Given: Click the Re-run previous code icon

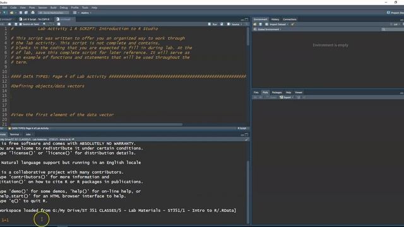Looking at the screenshot, I should click(x=222, y=24).
